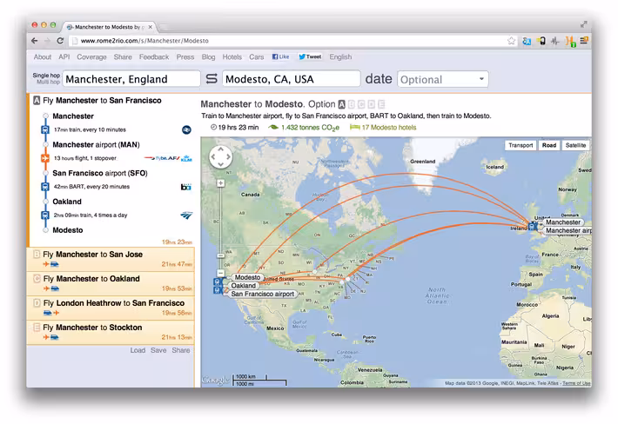The image size is (618, 424).
Task: Click train icon for 17min train segment
Action: coord(45,129)
